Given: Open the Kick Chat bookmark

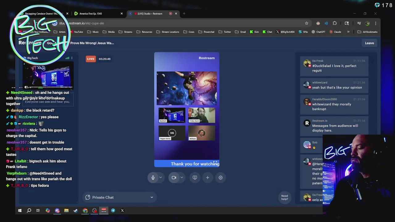Looking at the screenshot, I should [x=267, y=32].
